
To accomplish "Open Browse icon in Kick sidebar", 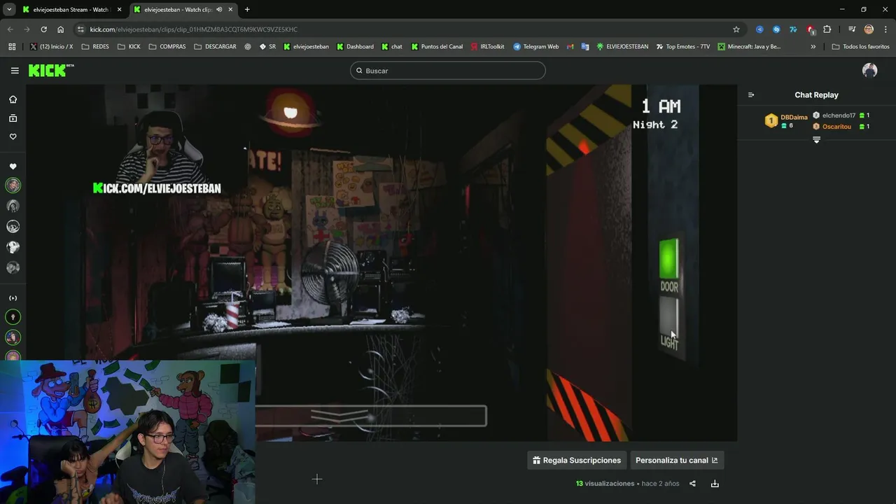I will click(13, 118).
